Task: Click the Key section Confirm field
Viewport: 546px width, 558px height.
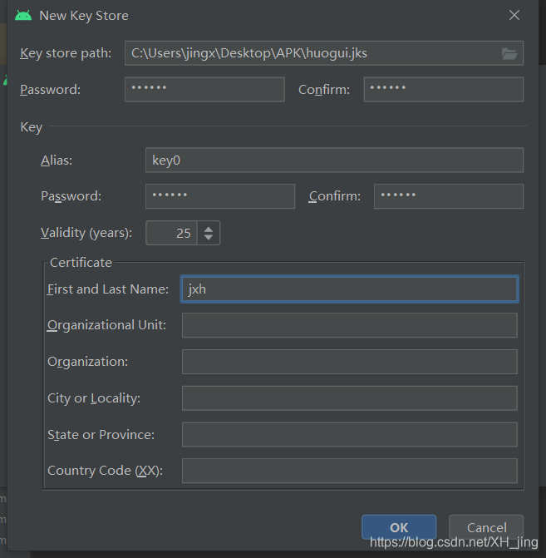Action: 449,196
